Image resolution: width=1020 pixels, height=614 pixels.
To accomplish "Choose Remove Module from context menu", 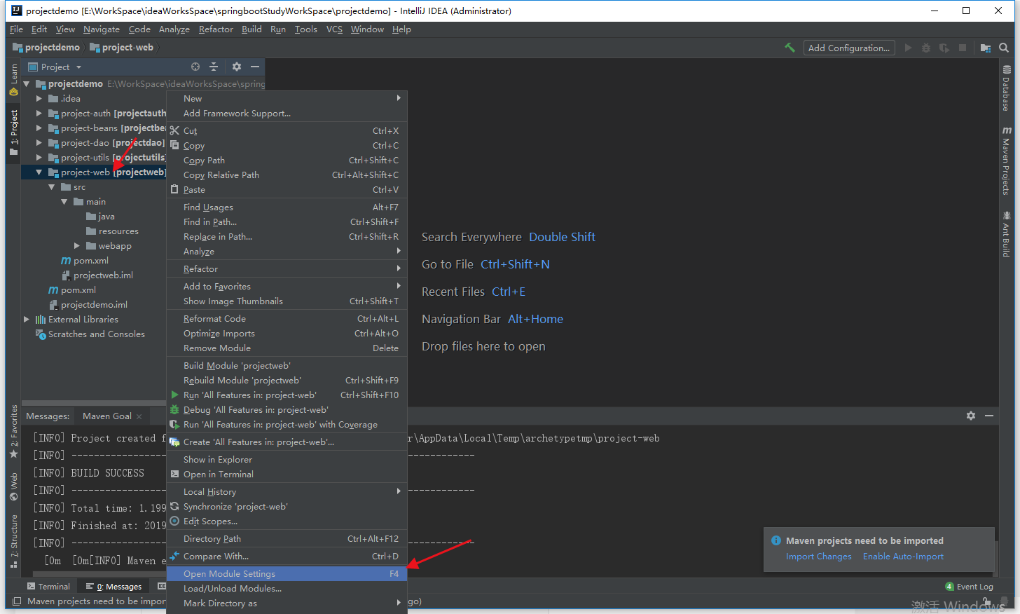I will [287, 348].
